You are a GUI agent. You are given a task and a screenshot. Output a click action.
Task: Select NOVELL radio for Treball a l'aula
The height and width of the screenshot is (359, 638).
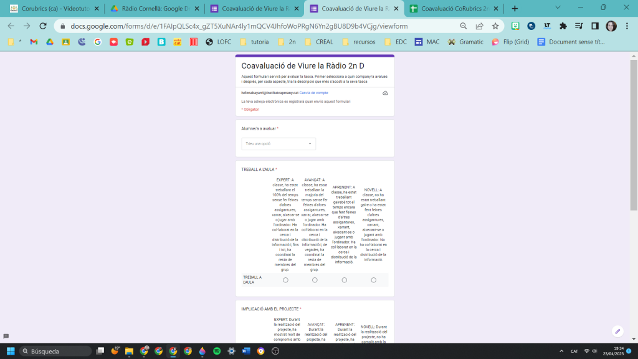point(373,280)
